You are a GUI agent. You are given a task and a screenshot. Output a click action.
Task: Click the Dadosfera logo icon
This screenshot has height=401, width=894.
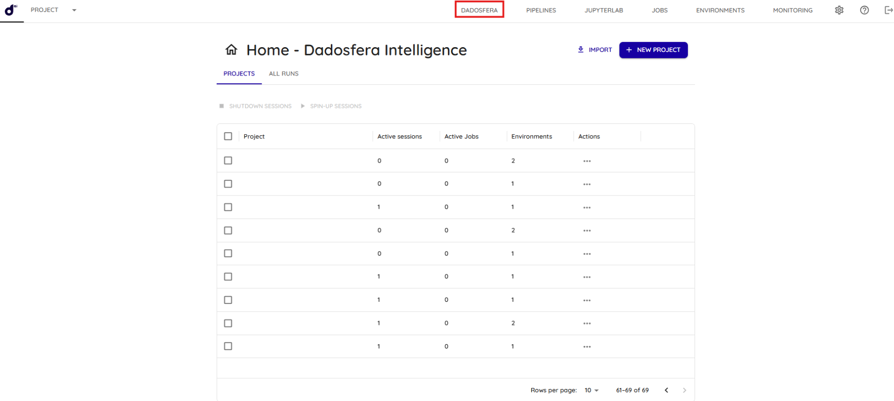point(11,10)
